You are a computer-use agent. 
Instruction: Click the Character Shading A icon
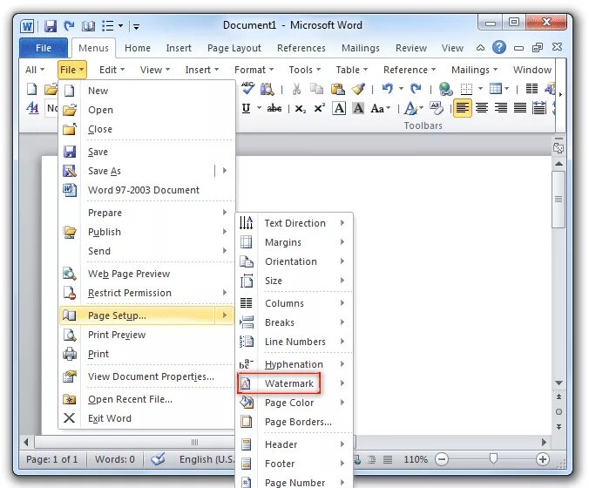(358, 109)
